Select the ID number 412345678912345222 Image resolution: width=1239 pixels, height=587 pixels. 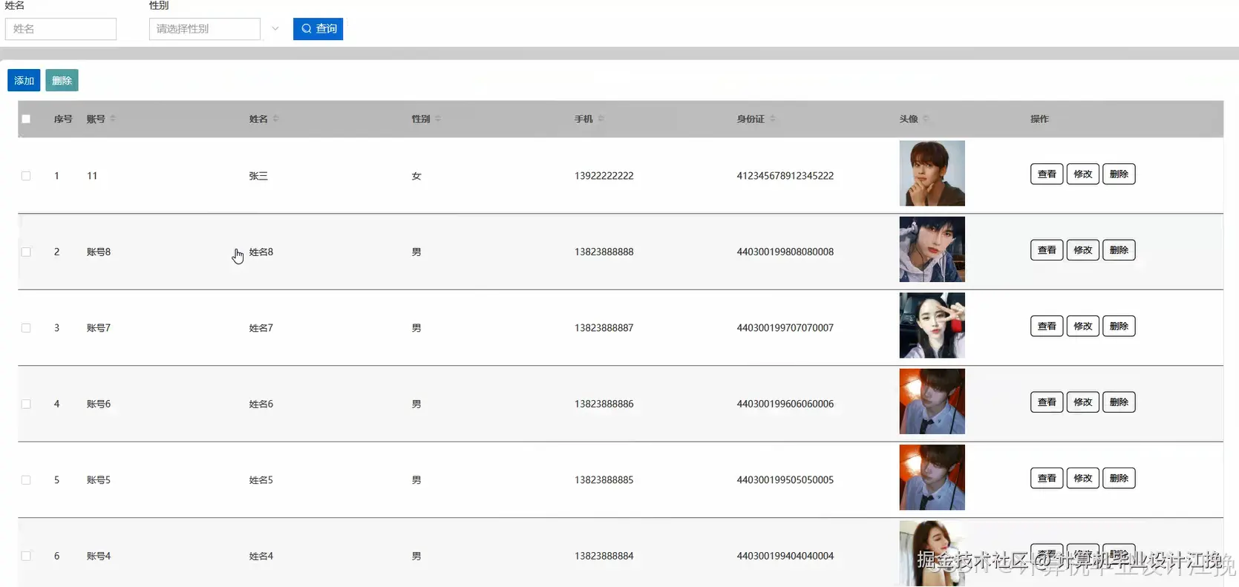[785, 176]
